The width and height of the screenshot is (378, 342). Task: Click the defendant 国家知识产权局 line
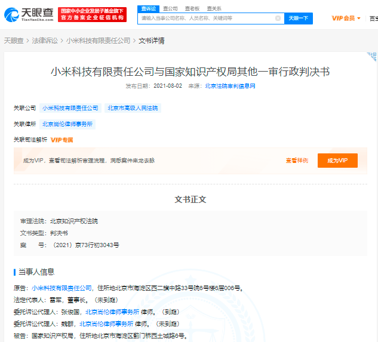pyautogui.click(x=100, y=336)
